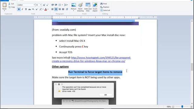The image size is (194, 109).
Task: Shrink the font size
Action: tap(47, 5)
